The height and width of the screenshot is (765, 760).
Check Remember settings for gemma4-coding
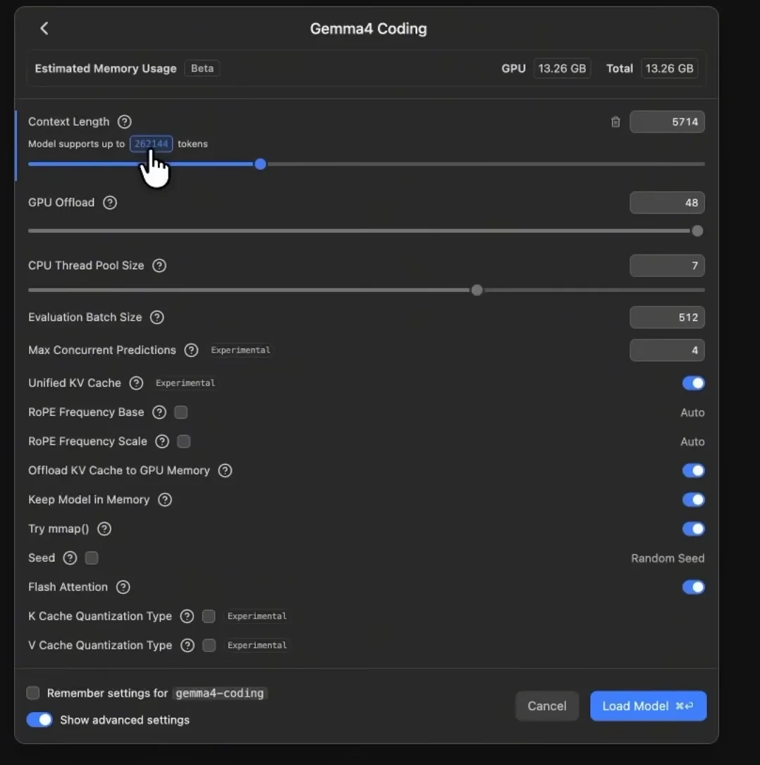33,693
